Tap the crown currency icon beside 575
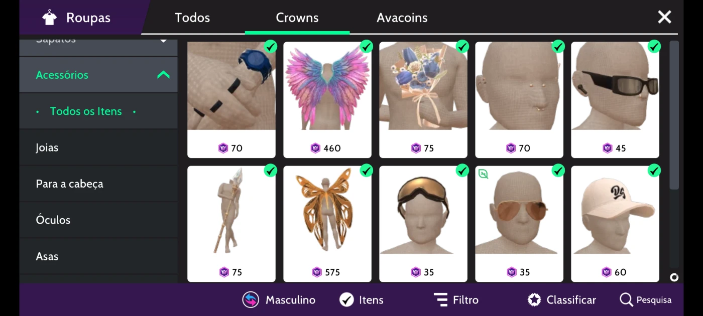This screenshot has width=703, height=316. pyautogui.click(x=317, y=272)
